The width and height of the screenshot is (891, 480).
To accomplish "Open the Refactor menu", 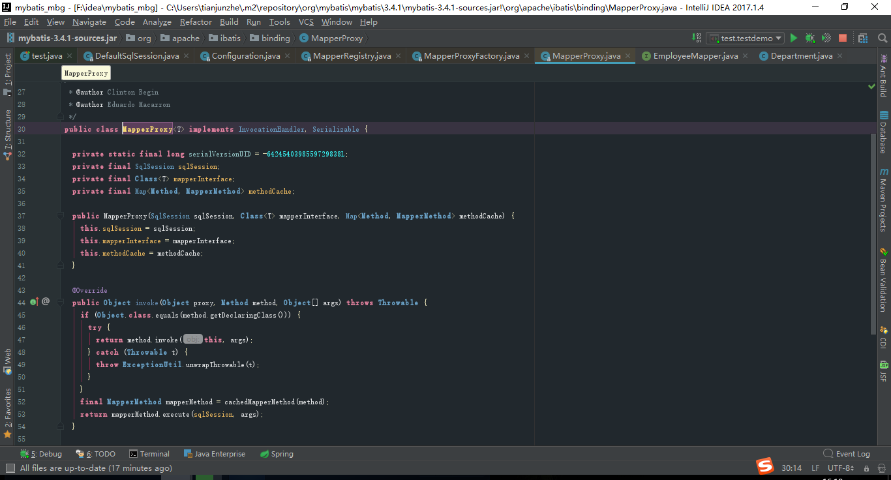I will tap(195, 22).
